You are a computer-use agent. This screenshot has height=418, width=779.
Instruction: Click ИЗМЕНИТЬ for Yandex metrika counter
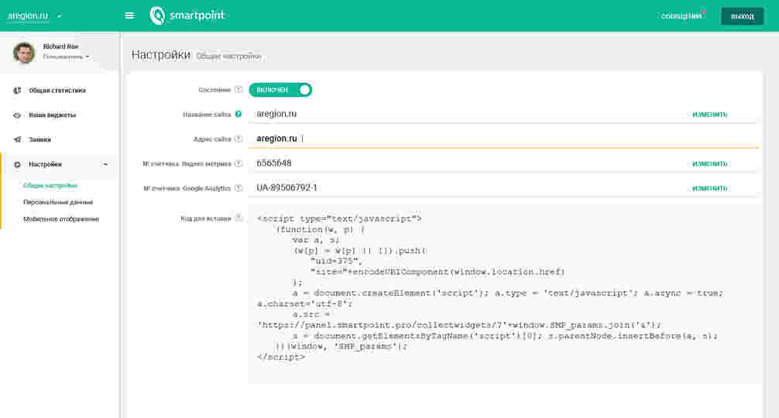point(709,164)
